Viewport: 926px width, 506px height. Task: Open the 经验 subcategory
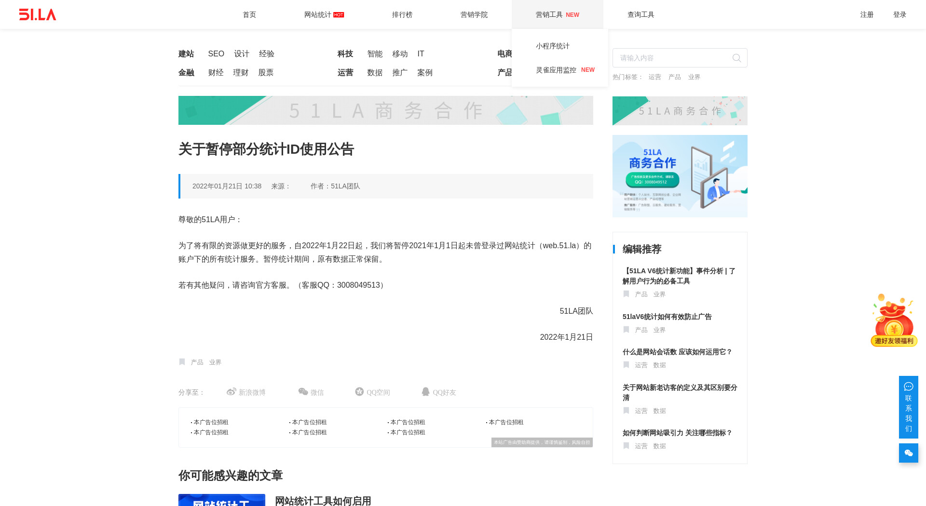click(267, 53)
